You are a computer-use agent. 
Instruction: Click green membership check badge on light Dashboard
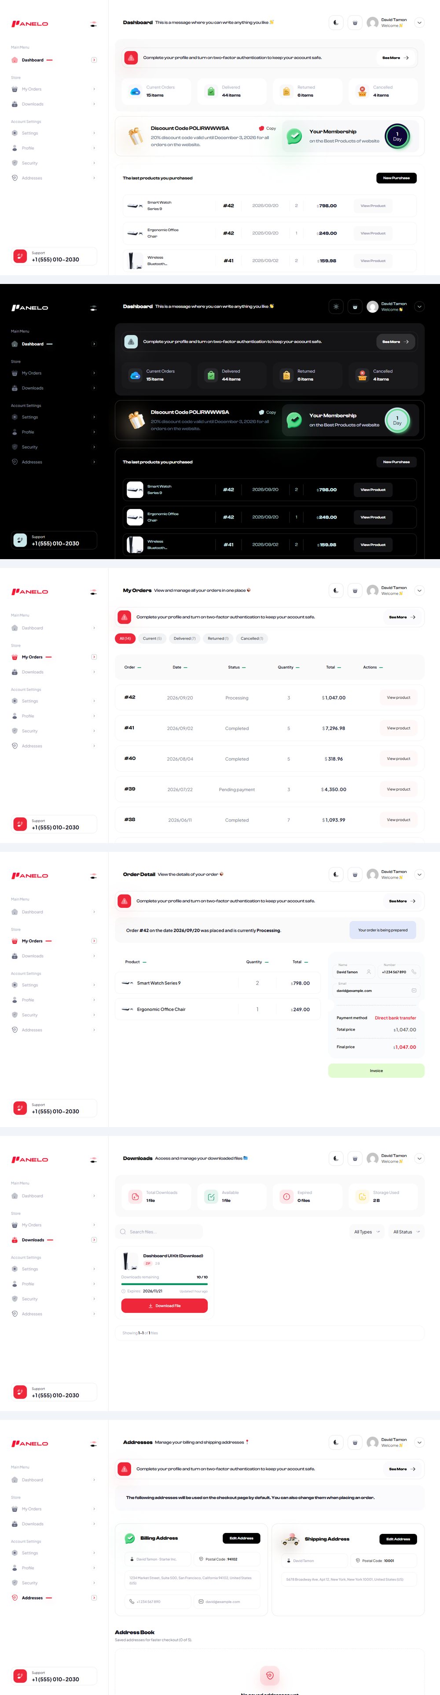click(295, 136)
